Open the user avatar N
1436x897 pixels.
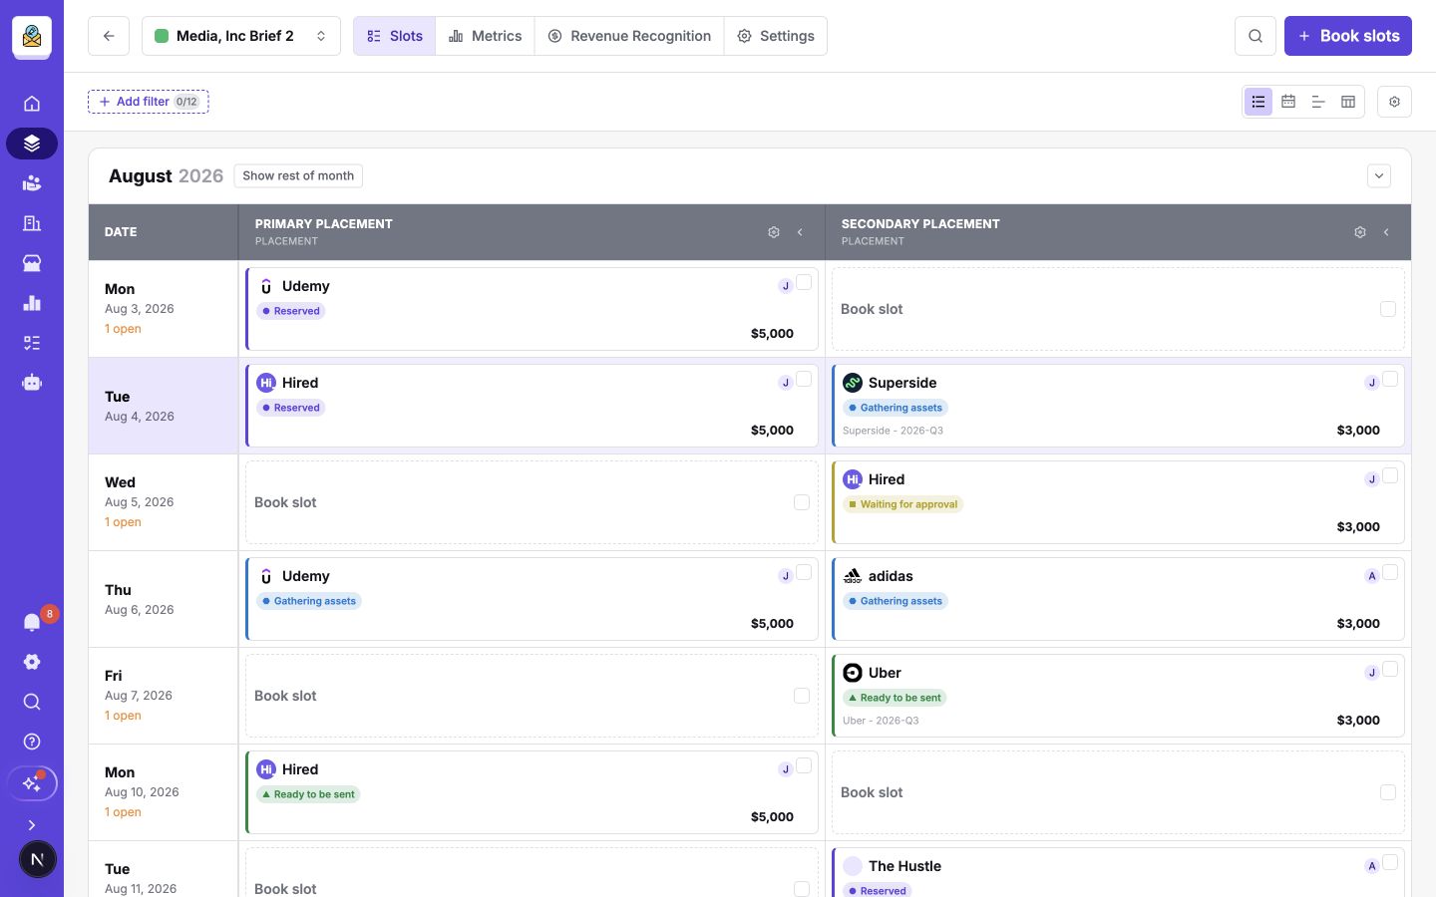[37, 859]
